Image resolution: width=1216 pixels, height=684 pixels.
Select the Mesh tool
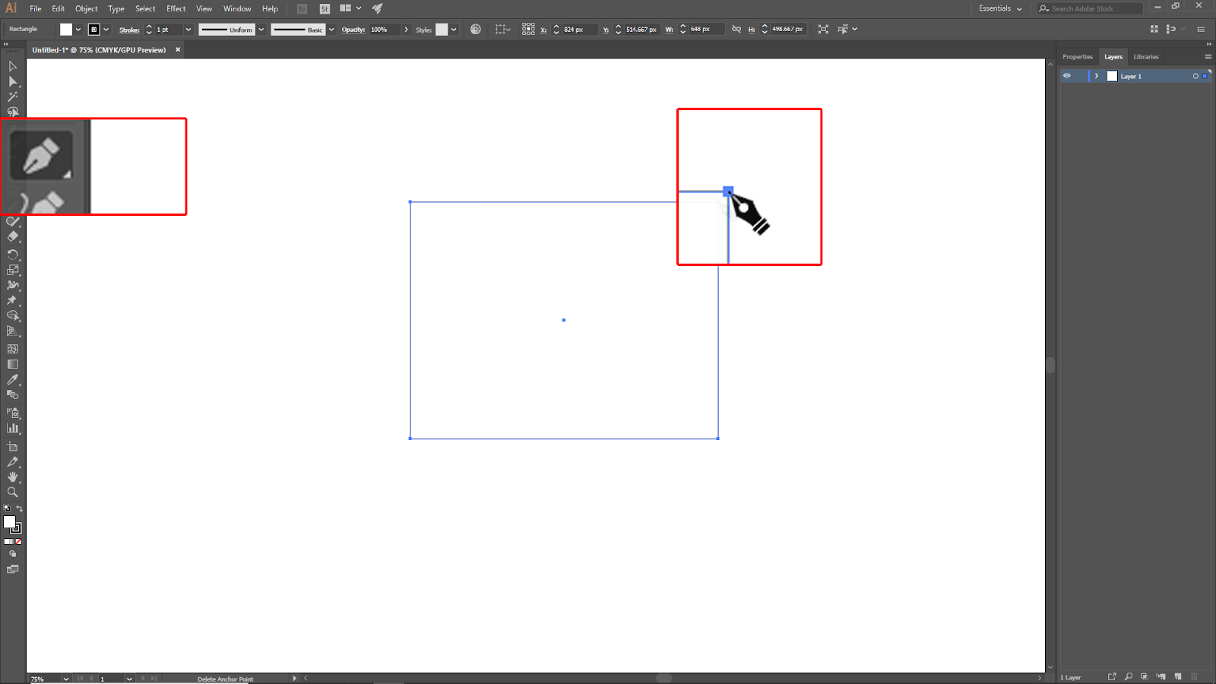pyautogui.click(x=12, y=349)
